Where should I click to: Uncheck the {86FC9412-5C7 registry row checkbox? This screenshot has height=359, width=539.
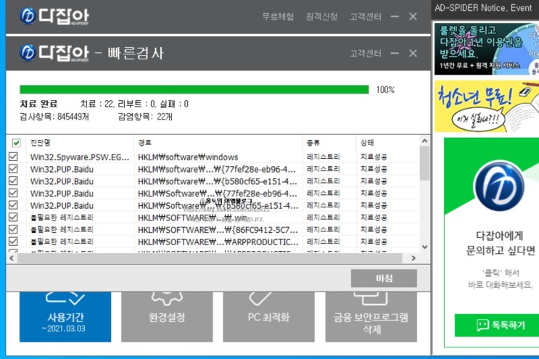coord(13,229)
